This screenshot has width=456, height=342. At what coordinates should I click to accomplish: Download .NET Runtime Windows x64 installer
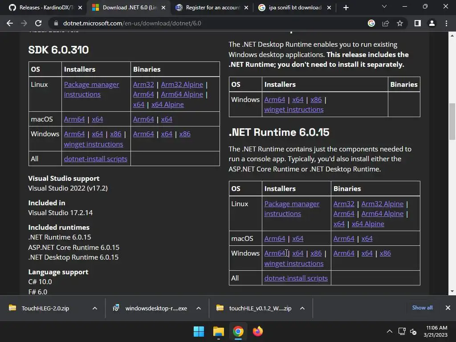298,253
